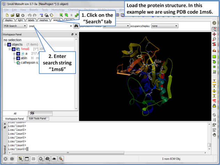Screen dimensions: 220x165
Task: Open the Bioinfo menu
Action: 34,10
